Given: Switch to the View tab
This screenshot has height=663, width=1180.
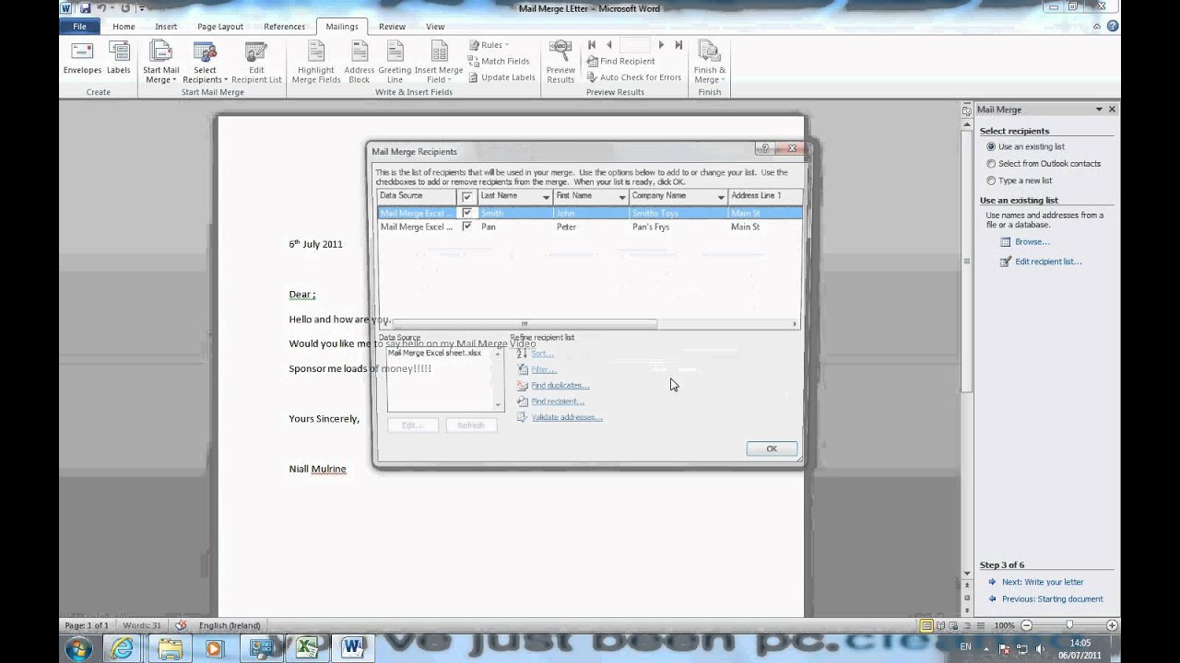Looking at the screenshot, I should pos(435,27).
